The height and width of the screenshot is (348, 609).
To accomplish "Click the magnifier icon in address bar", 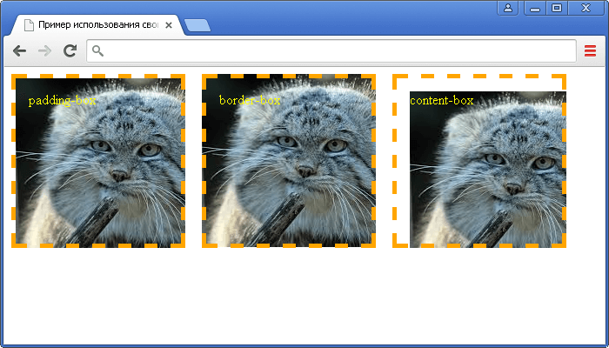I will [97, 50].
